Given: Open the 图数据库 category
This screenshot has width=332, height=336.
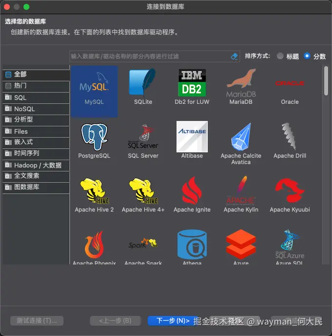Looking at the screenshot, I should point(36,187).
